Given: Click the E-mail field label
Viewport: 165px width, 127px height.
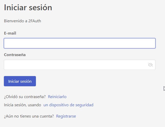Looking at the screenshot, I should pos(10,33).
